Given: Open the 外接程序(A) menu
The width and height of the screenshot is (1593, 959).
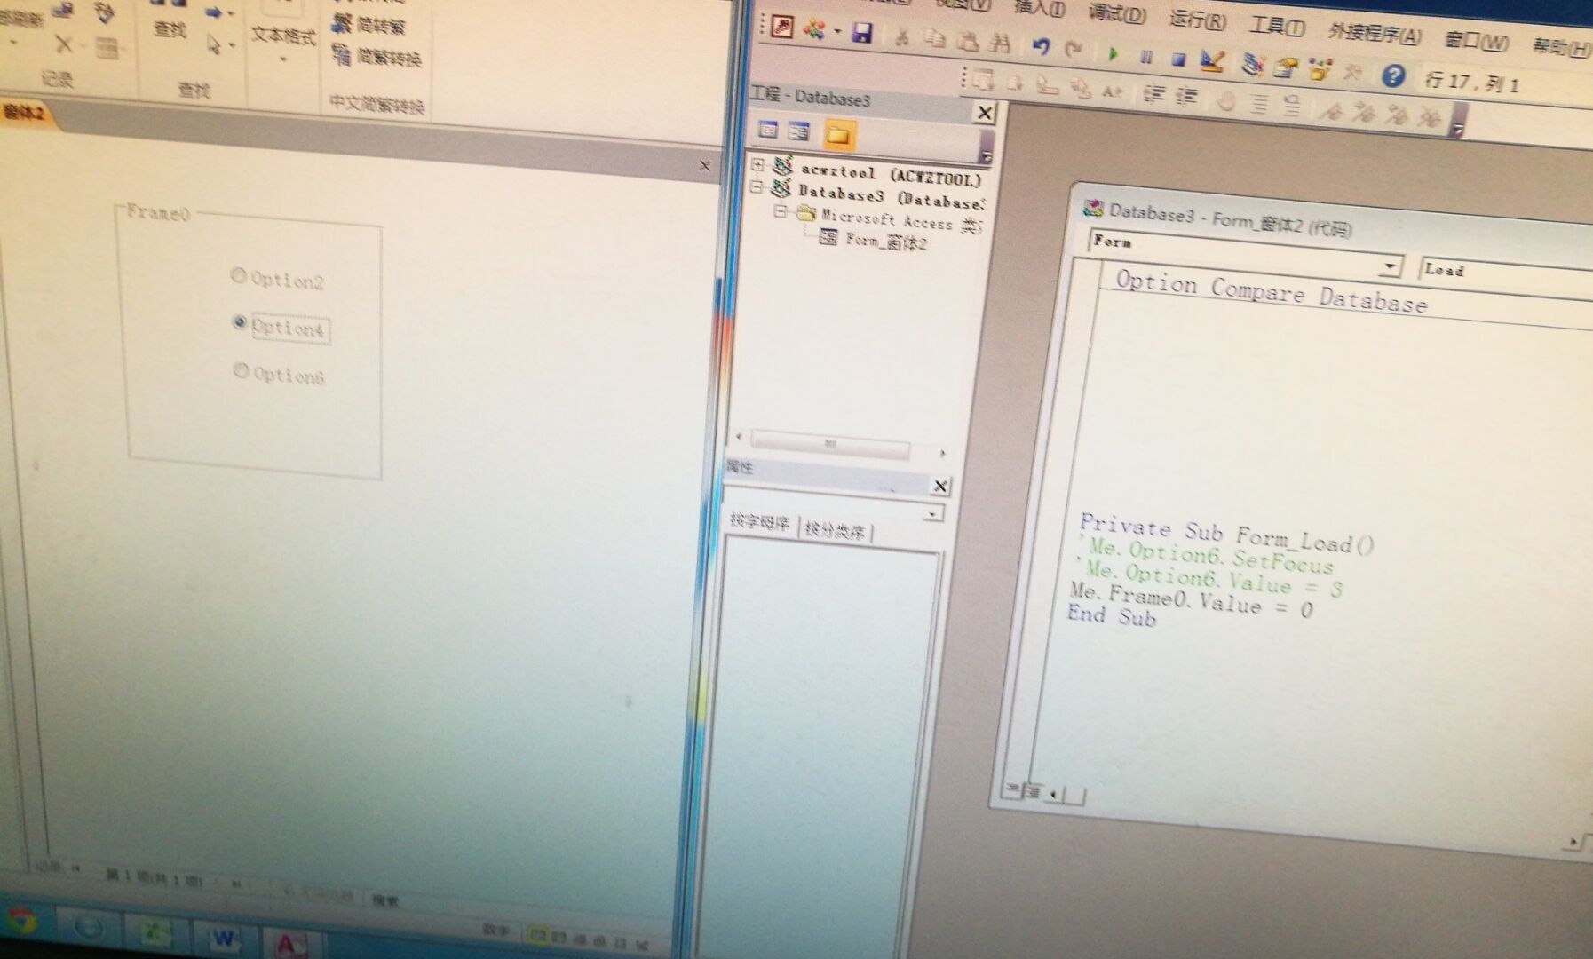Looking at the screenshot, I should point(1375,34).
